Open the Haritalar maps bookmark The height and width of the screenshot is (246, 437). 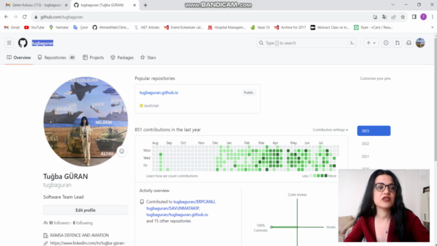coord(59,27)
